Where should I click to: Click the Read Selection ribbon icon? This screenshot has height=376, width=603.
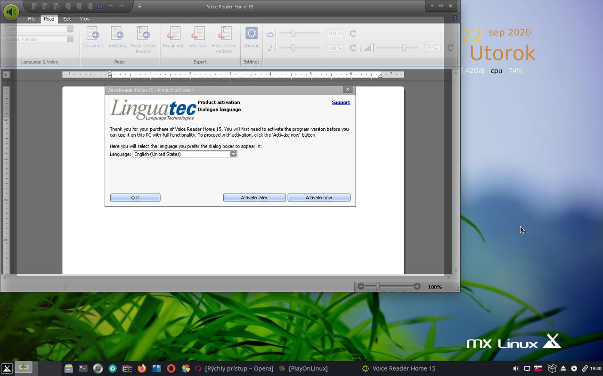117,34
